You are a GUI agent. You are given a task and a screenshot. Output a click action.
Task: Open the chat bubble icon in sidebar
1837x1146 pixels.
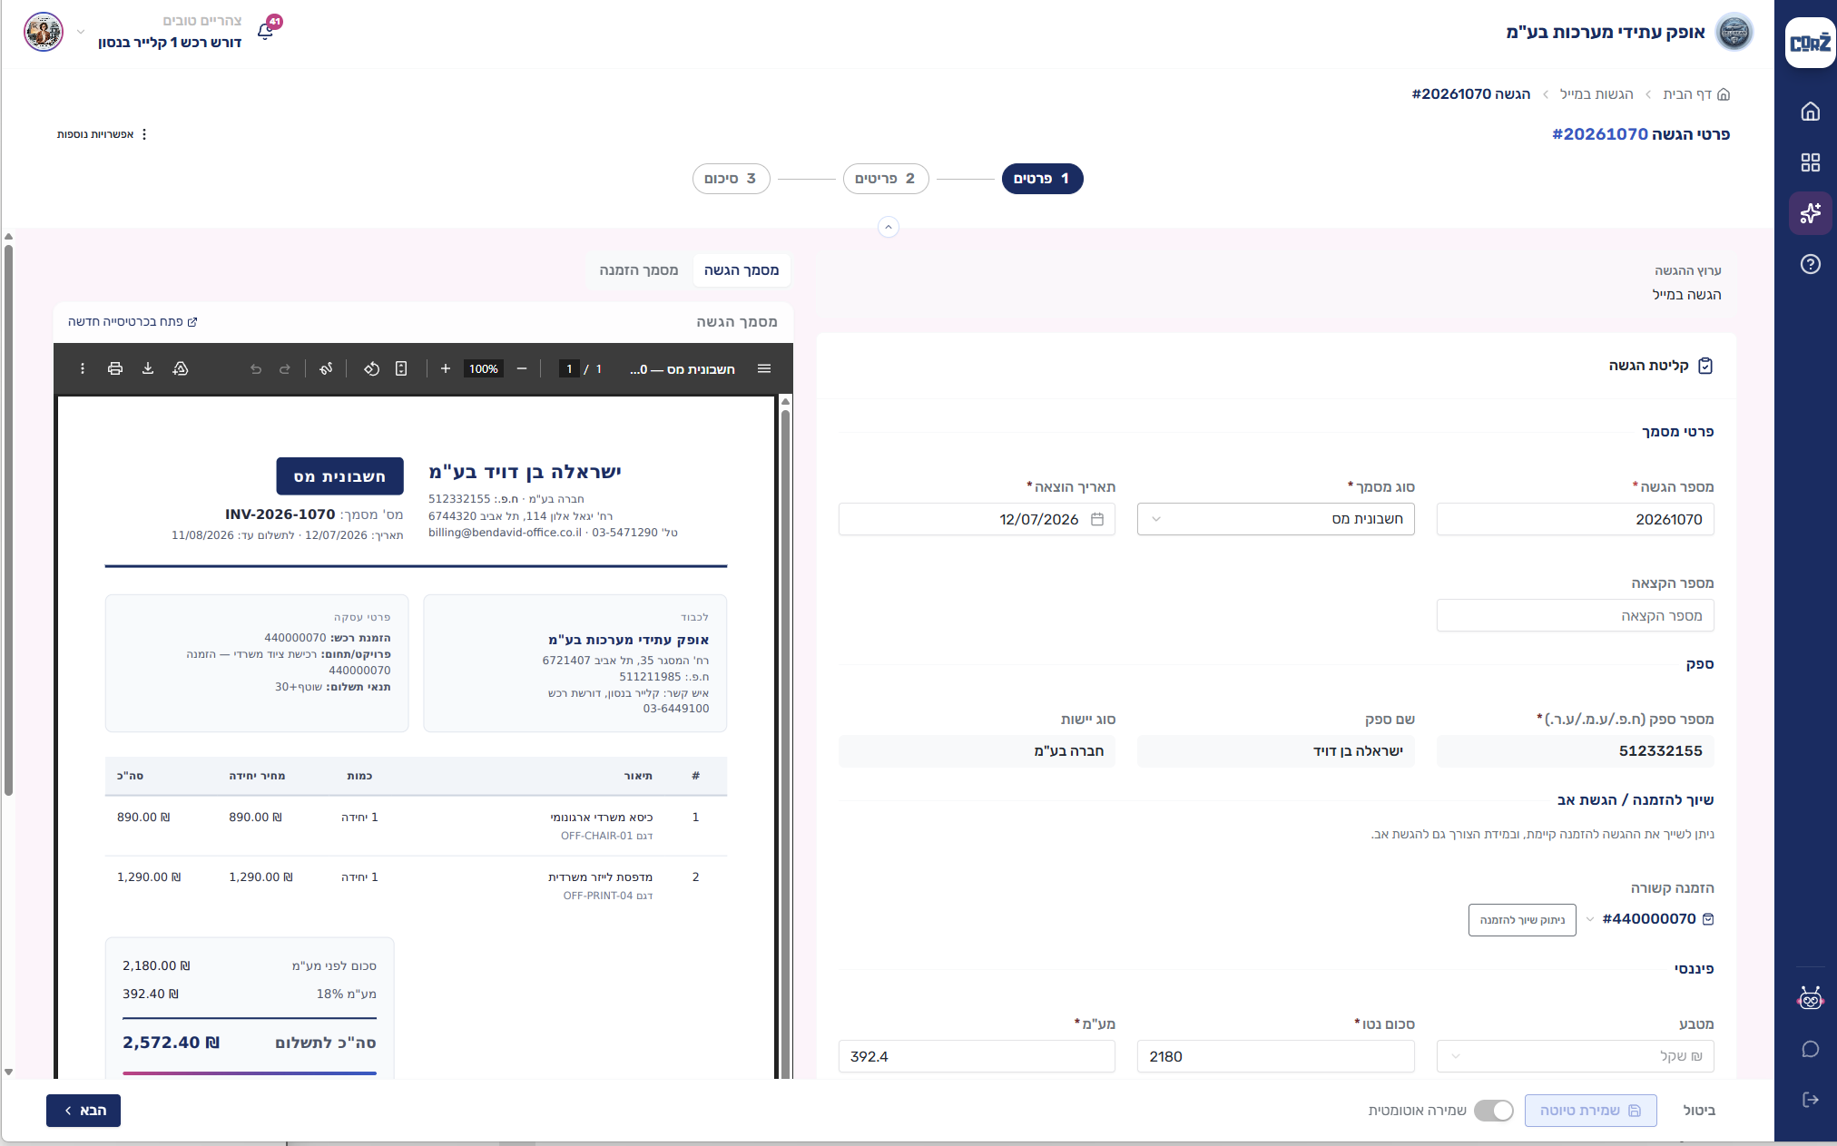pyautogui.click(x=1810, y=1050)
